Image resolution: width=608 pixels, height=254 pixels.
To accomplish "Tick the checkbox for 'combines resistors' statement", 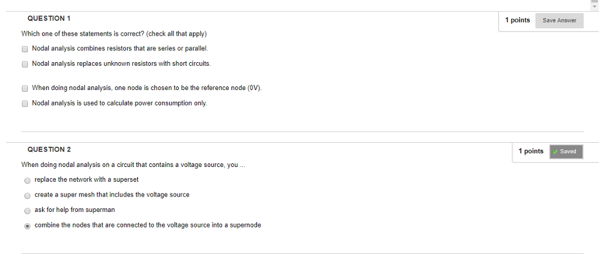I will coord(25,49).
